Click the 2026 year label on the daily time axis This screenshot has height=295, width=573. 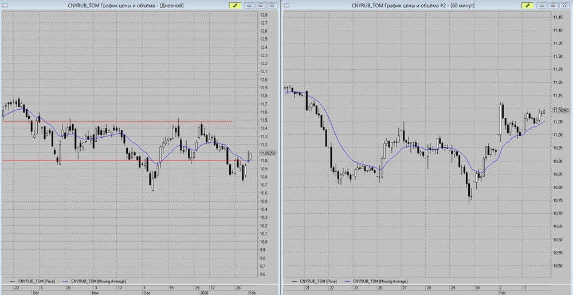click(x=203, y=293)
